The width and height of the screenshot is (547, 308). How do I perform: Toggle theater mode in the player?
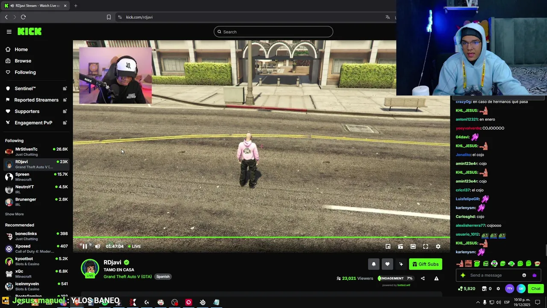[x=413, y=246]
